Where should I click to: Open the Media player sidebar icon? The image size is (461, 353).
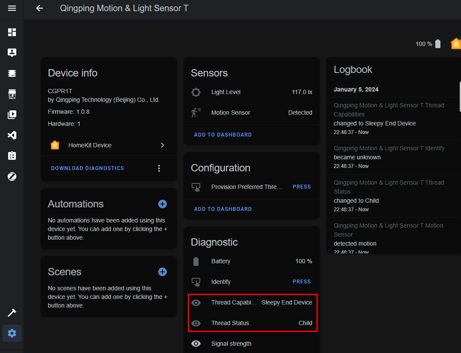click(12, 115)
